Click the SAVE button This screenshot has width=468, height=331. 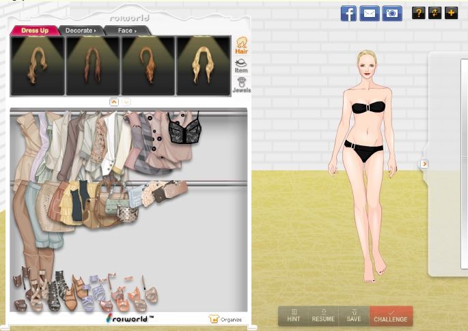point(353,315)
